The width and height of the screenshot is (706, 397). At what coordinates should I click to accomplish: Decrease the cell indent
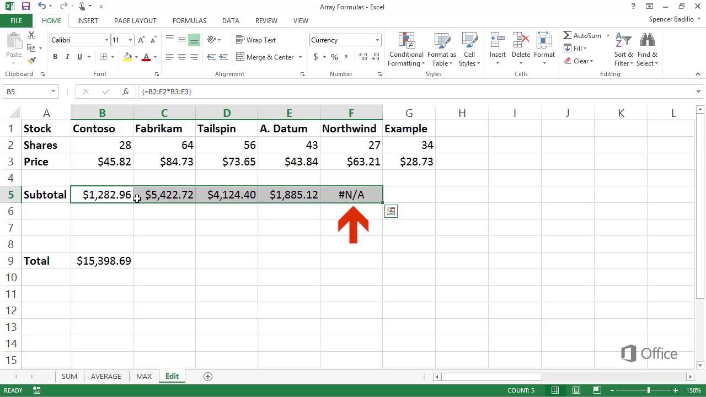click(211, 57)
